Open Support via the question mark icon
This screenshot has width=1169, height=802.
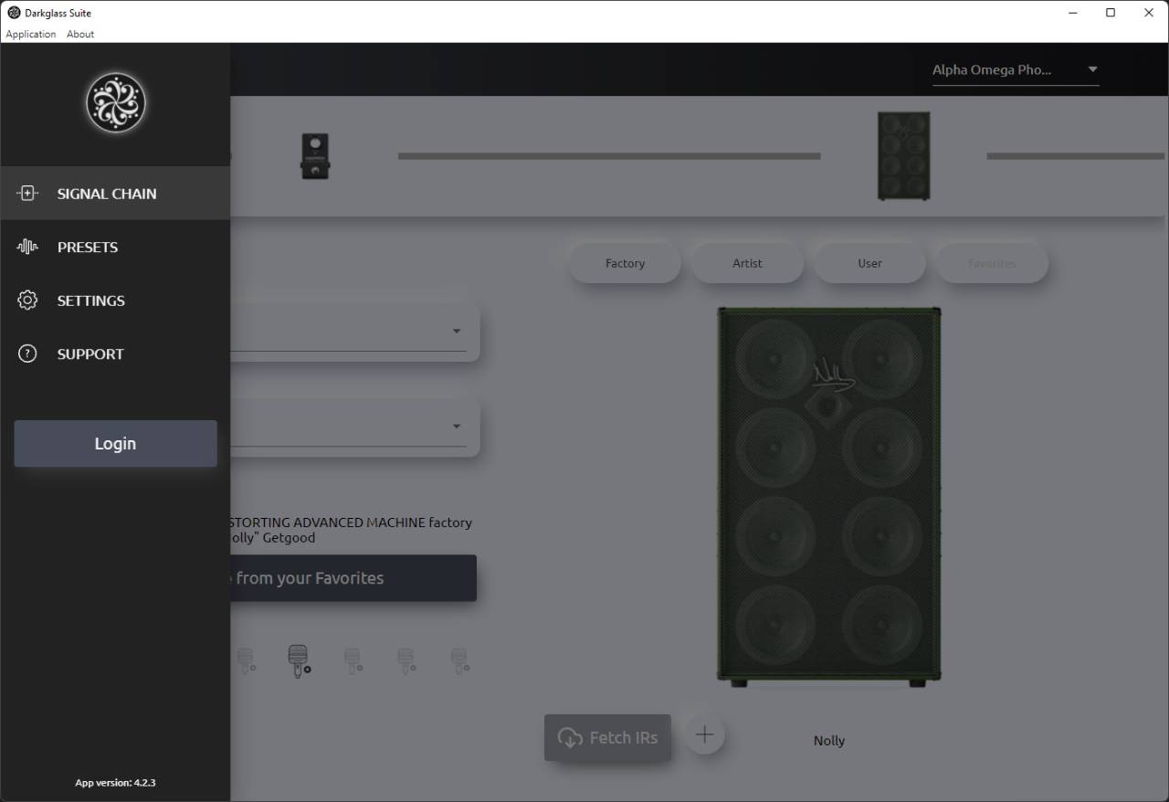(x=27, y=354)
